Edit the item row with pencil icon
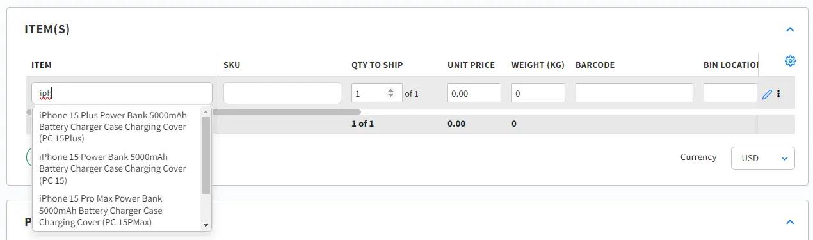 tap(767, 94)
